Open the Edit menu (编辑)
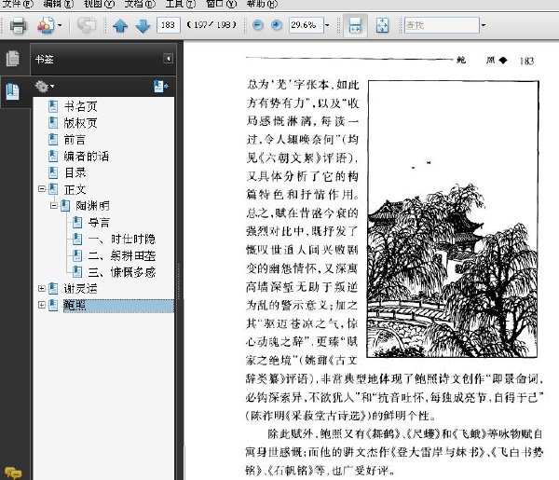Screen dimensions: 559x480 click(58, 4)
